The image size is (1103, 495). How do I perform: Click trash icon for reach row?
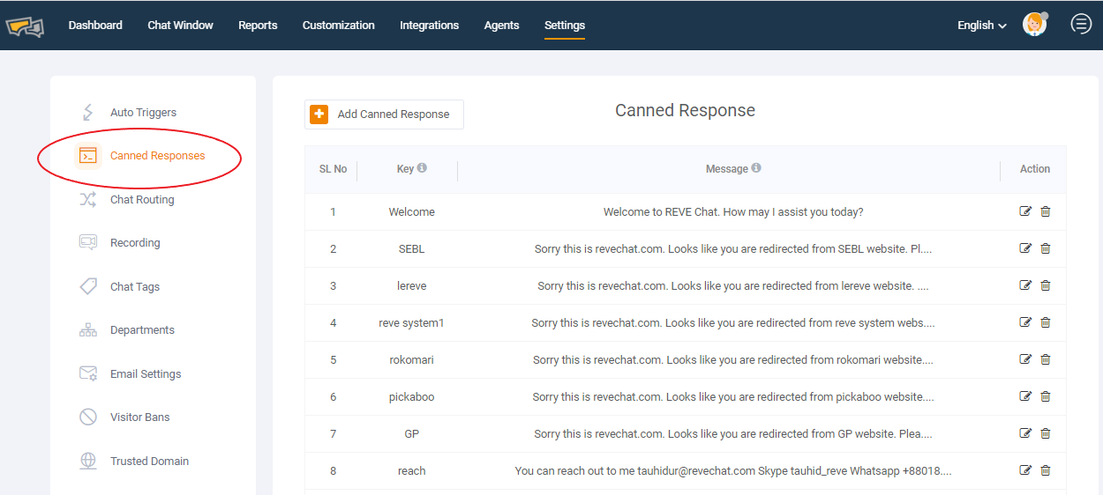coord(1046,470)
